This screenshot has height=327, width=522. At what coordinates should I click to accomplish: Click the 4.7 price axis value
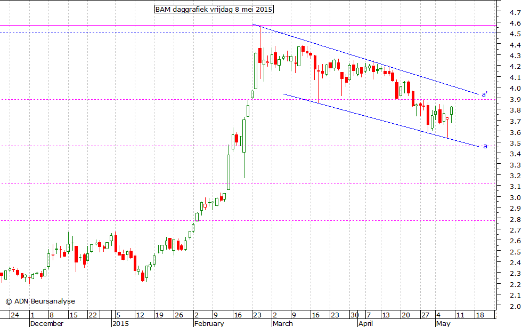coord(515,13)
